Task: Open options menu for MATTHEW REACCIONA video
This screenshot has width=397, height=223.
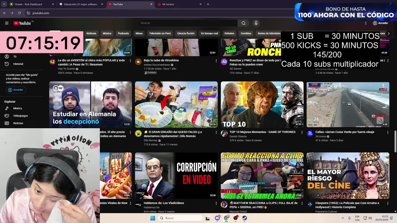Action: point(302,203)
